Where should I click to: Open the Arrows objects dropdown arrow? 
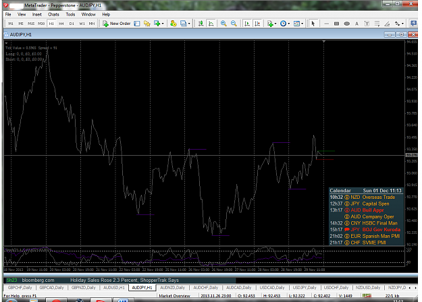402,24
